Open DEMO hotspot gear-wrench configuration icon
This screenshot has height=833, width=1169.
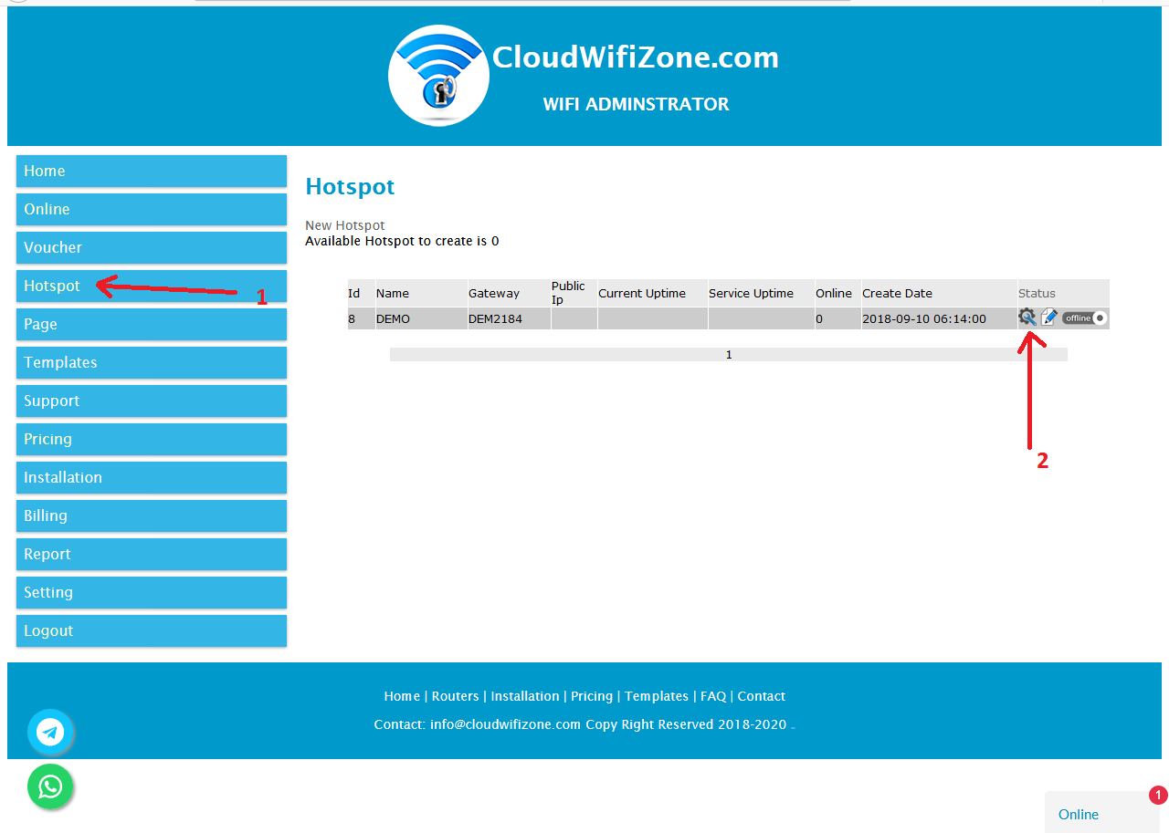(x=1027, y=317)
